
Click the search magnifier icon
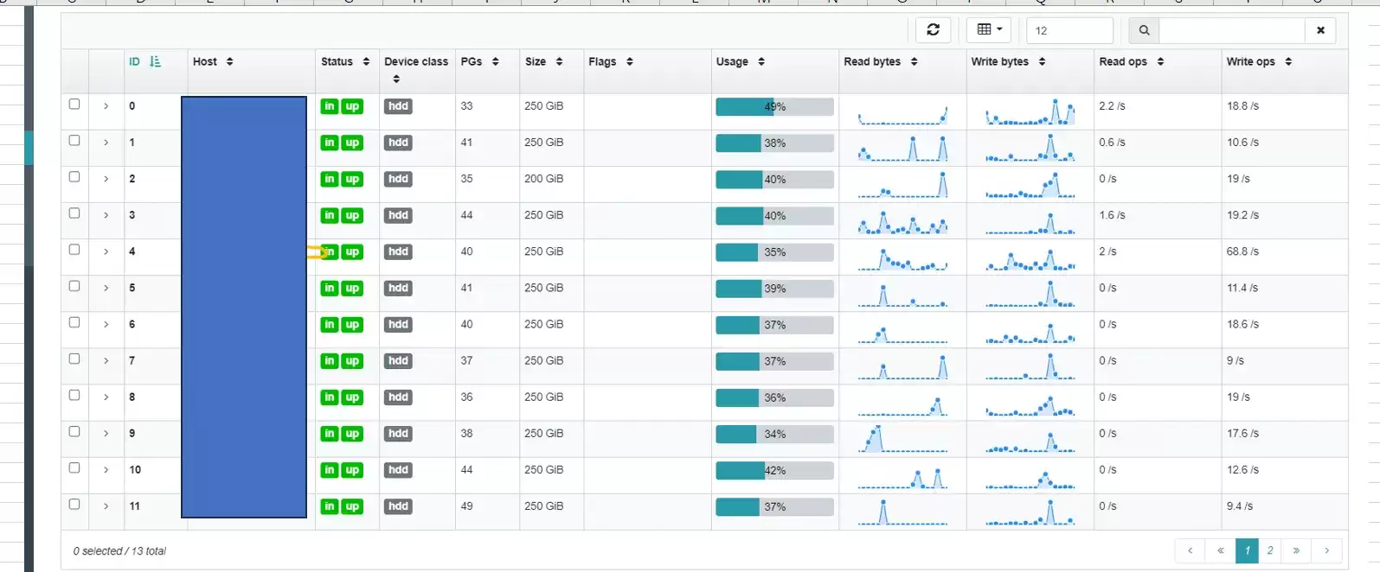1144,30
